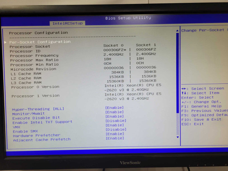Select the IntelRCSetup tab
Screen dimensions: 228x171
point(68,23)
